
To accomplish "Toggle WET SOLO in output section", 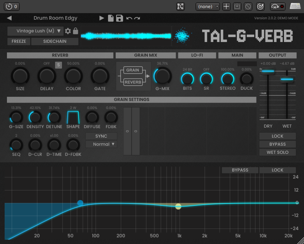I will (277, 152).
